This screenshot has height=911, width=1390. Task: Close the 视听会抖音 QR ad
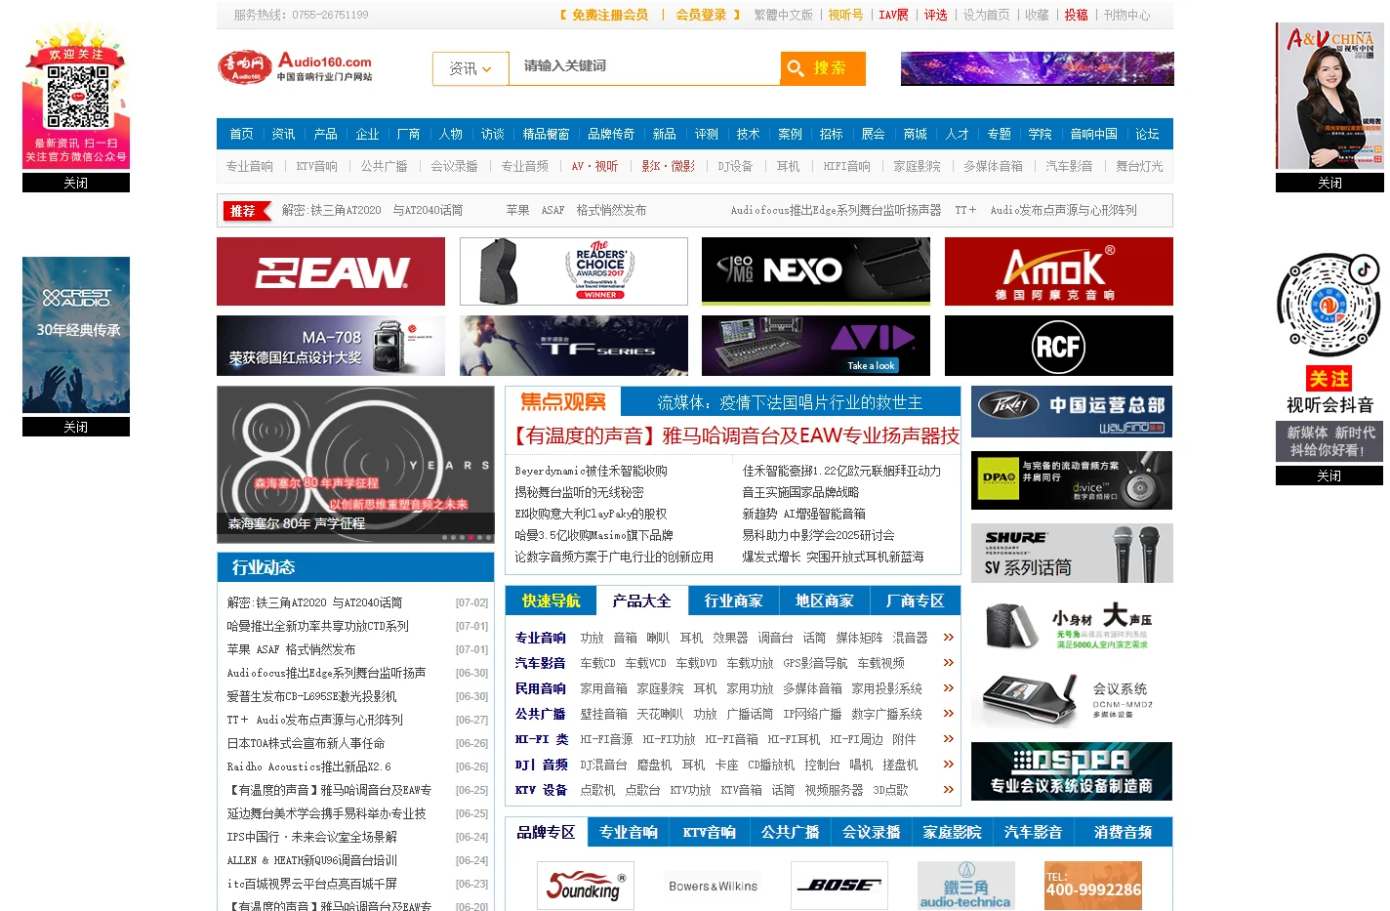point(1329,476)
